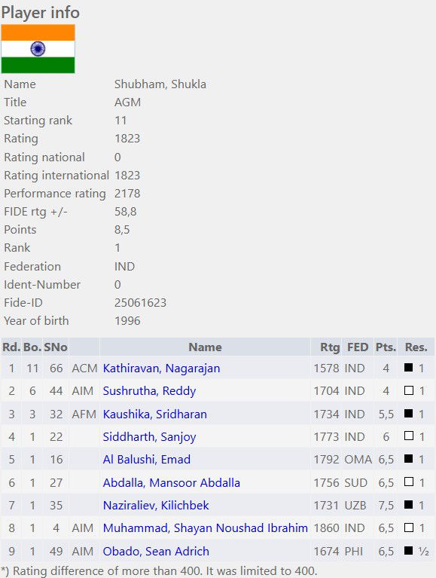Click the black piece icon in round 1
436x578 pixels.
(x=408, y=367)
